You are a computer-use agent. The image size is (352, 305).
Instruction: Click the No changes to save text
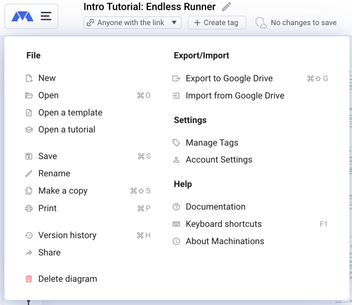coord(304,22)
